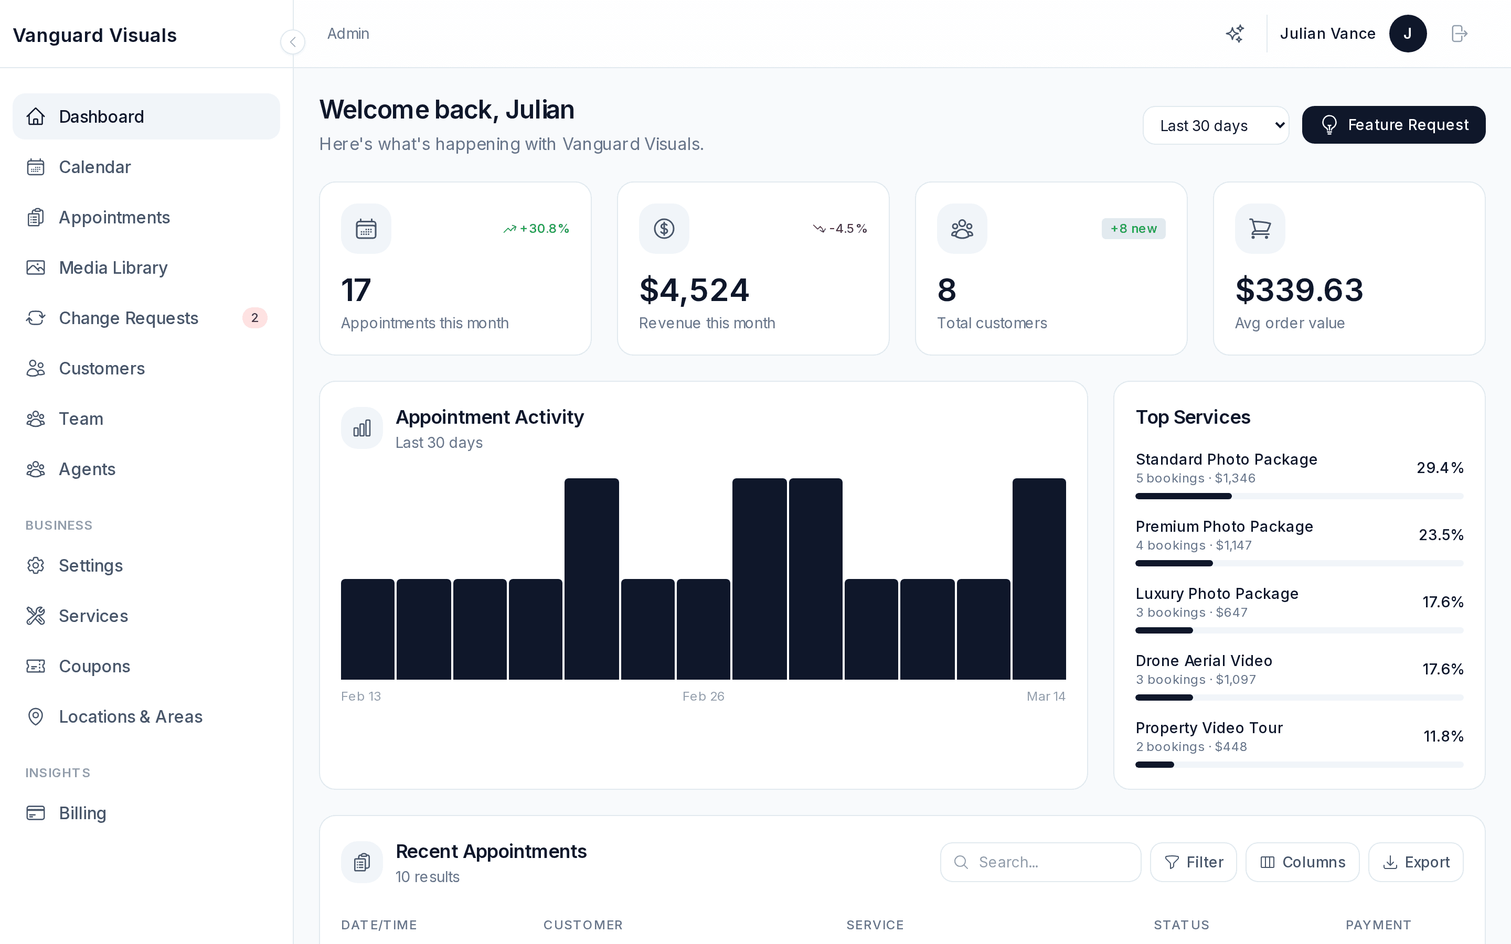Select the Coupons menu entry
Screen dimensions: 1511x944
94,666
